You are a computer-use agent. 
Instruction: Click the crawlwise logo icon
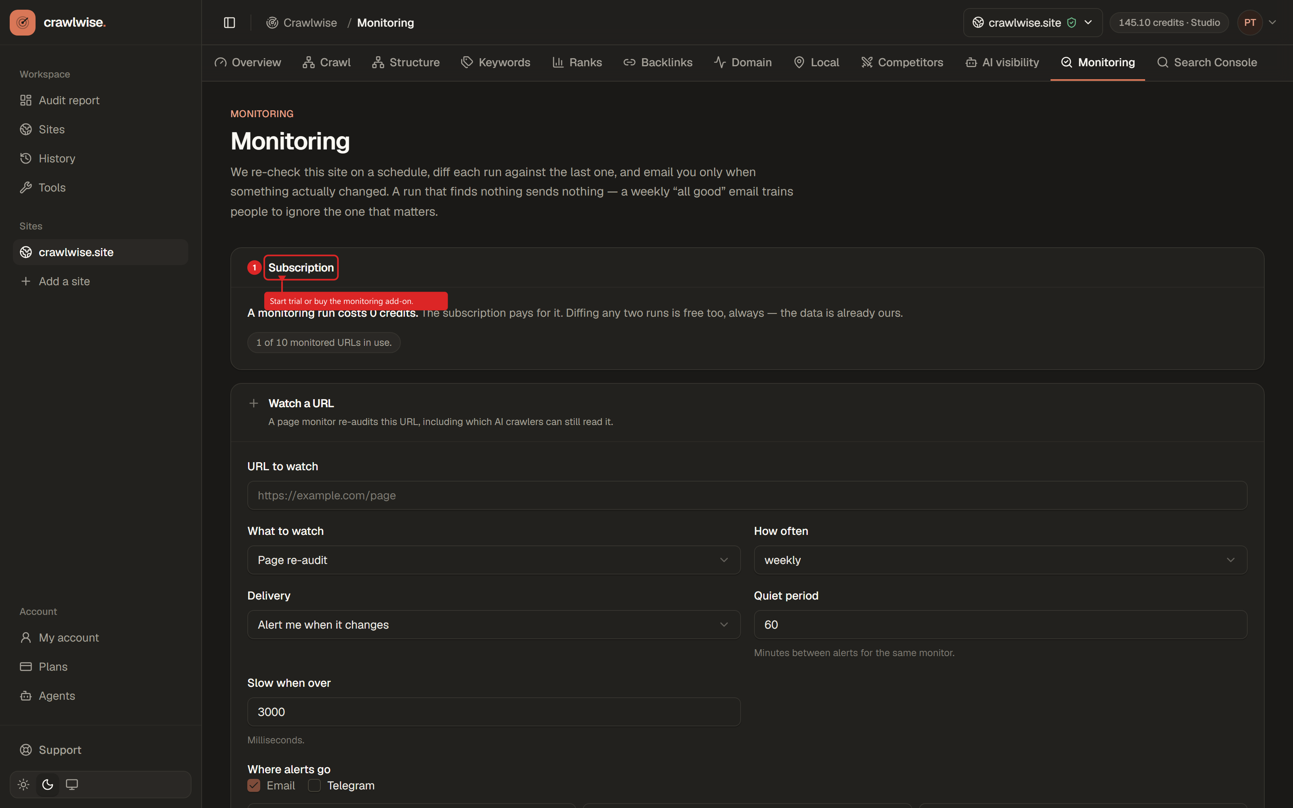pyautogui.click(x=23, y=23)
